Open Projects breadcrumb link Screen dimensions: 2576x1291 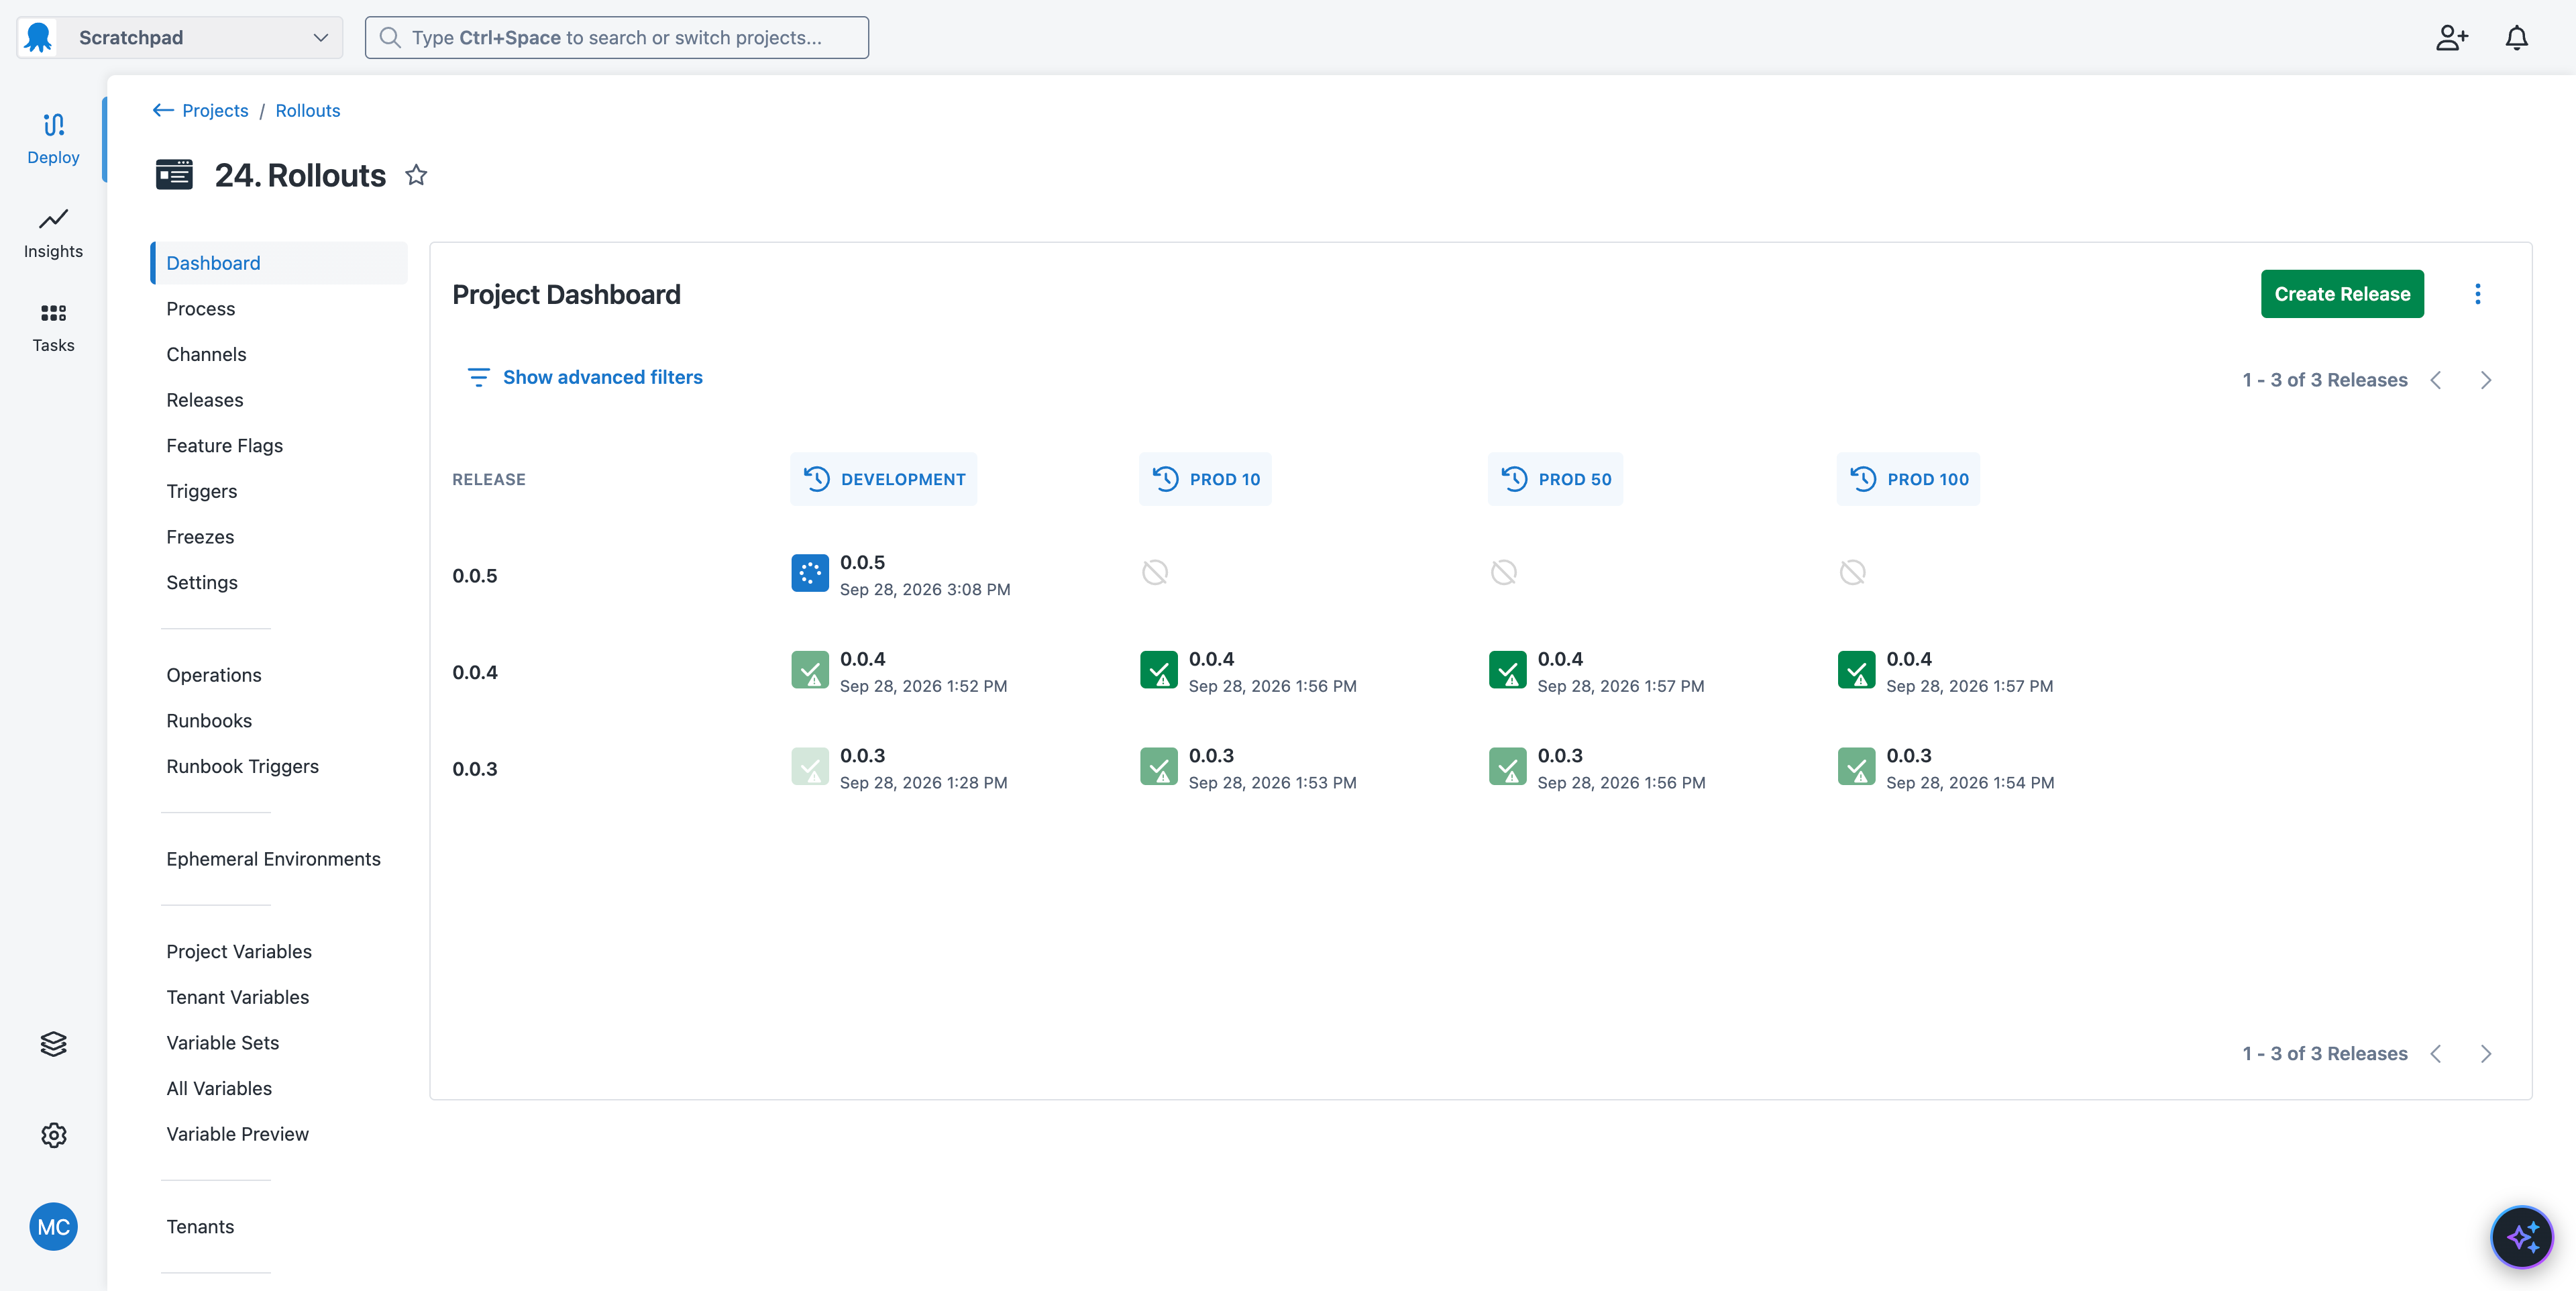pyautogui.click(x=215, y=110)
